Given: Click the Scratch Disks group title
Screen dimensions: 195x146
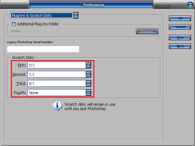Looking at the screenshot, I should (23, 58).
